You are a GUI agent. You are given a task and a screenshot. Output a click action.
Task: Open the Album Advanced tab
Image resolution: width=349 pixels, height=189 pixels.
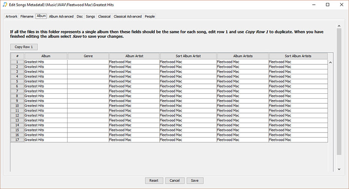click(x=61, y=17)
